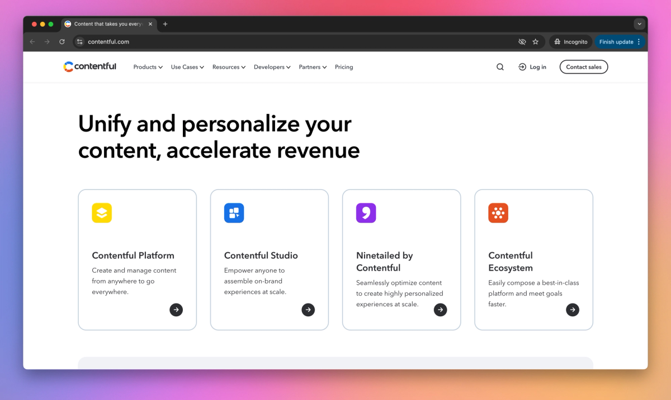The width and height of the screenshot is (671, 400).
Task: Click the Contact sales button
Action: click(584, 67)
